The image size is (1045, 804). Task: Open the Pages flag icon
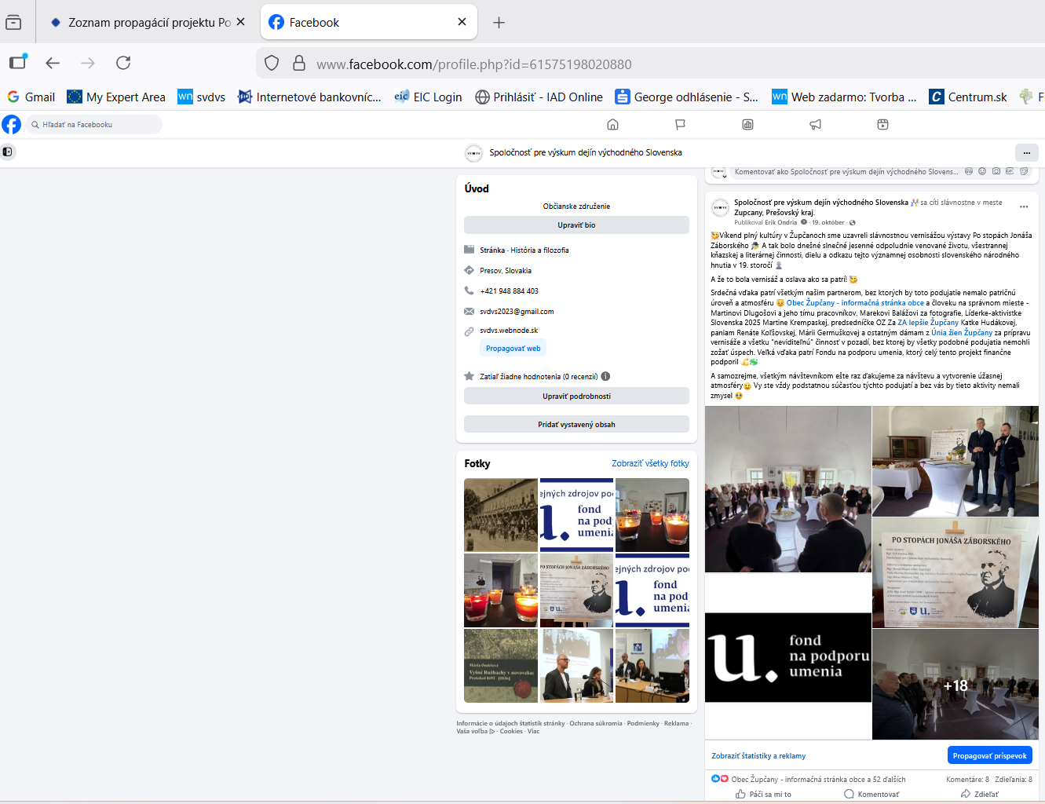(681, 125)
